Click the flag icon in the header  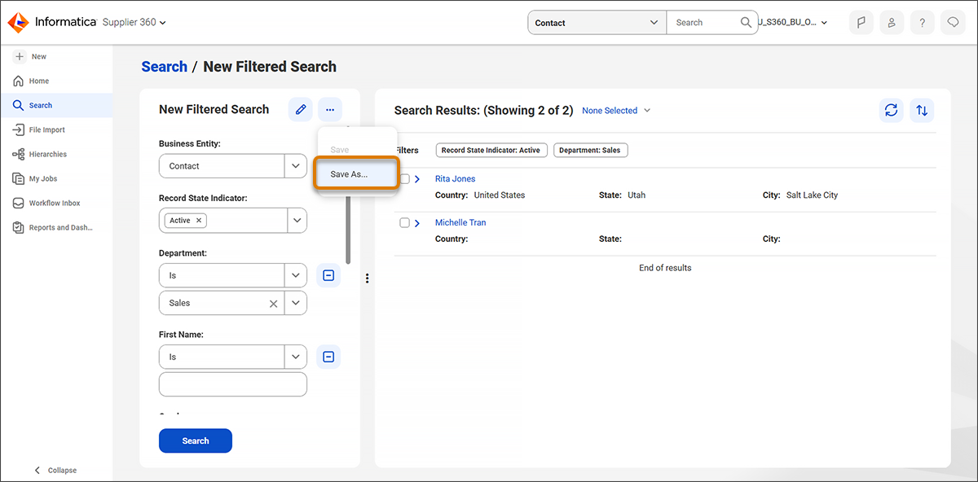pos(861,23)
